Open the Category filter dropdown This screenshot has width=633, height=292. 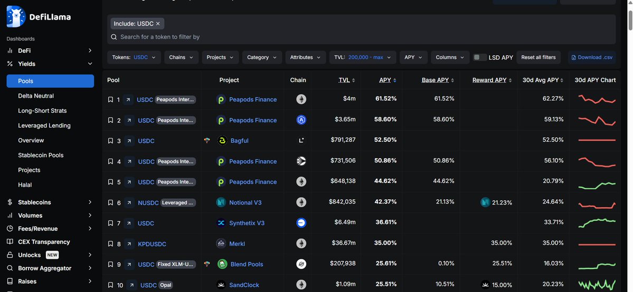(262, 57)
